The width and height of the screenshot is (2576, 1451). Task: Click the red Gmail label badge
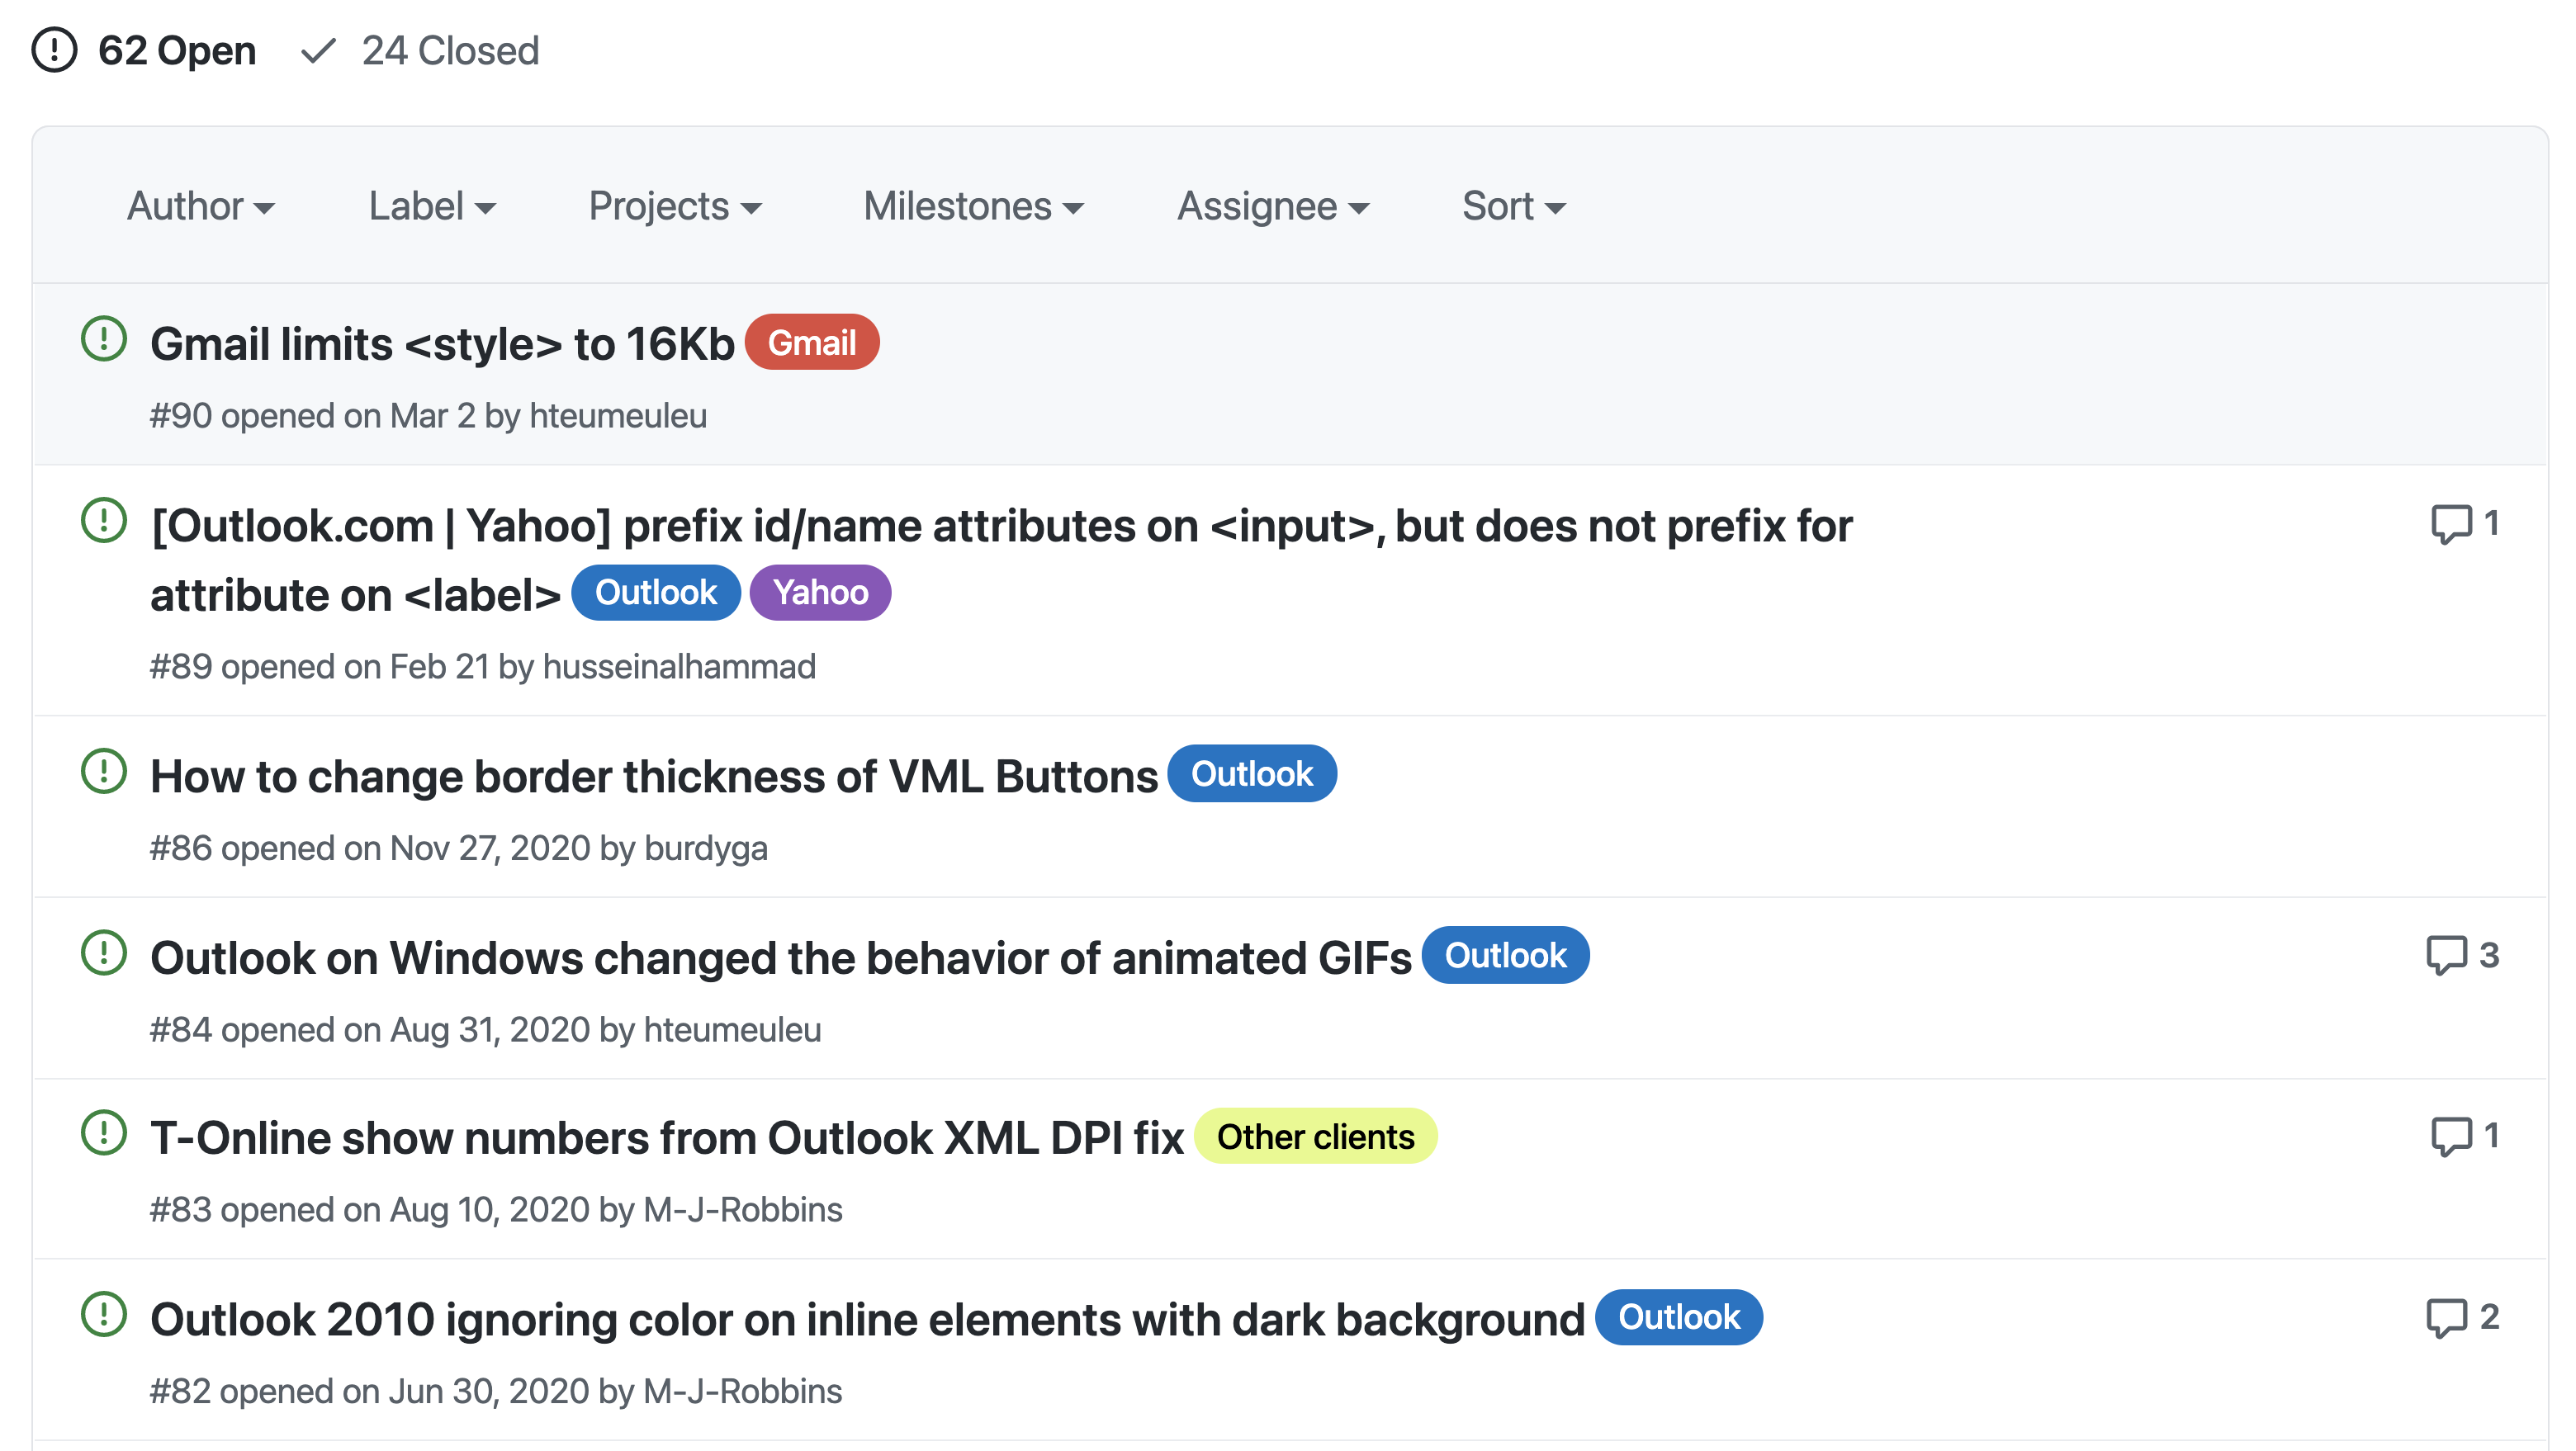coord(811,343)
